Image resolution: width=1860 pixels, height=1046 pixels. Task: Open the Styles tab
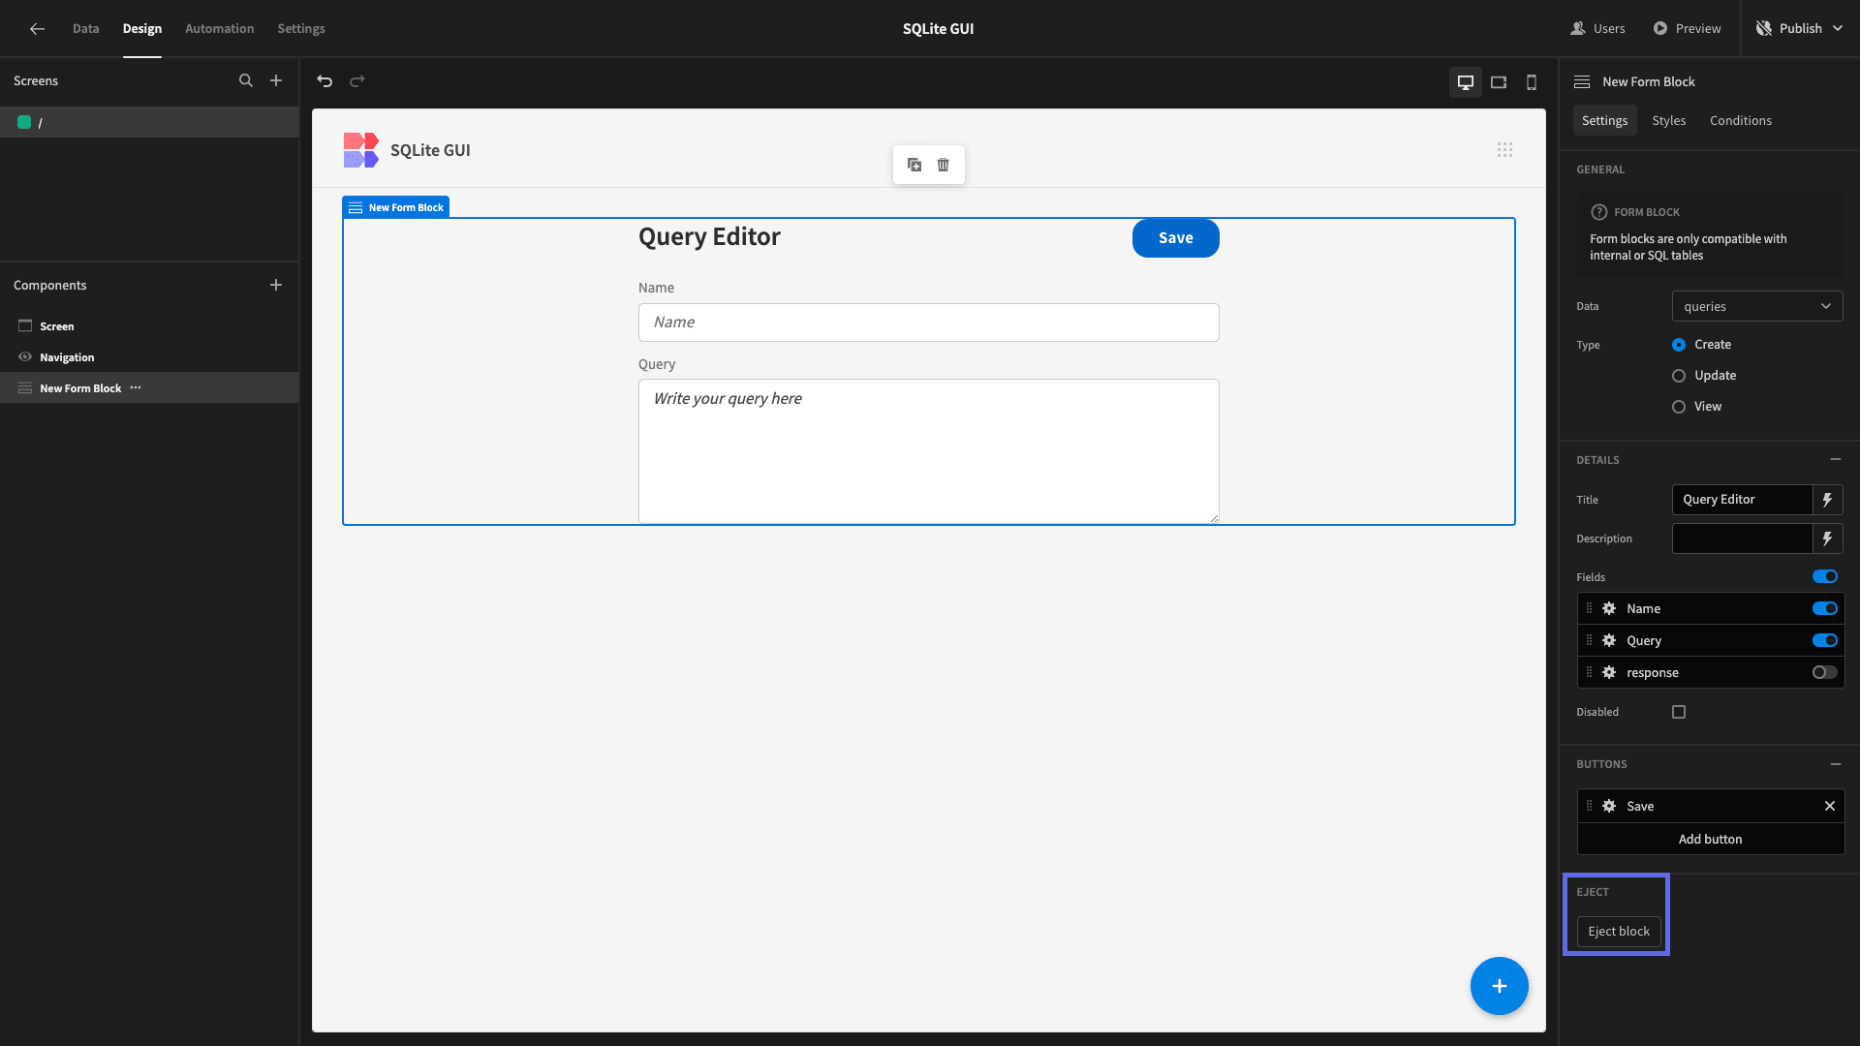[x=1669, y=120]
